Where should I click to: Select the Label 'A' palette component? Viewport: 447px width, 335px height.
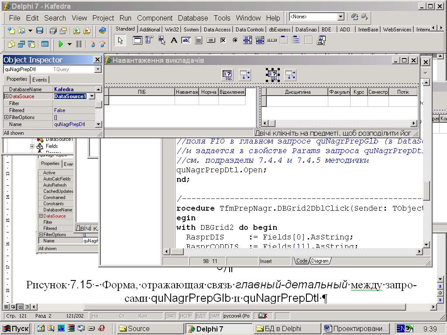174,41
